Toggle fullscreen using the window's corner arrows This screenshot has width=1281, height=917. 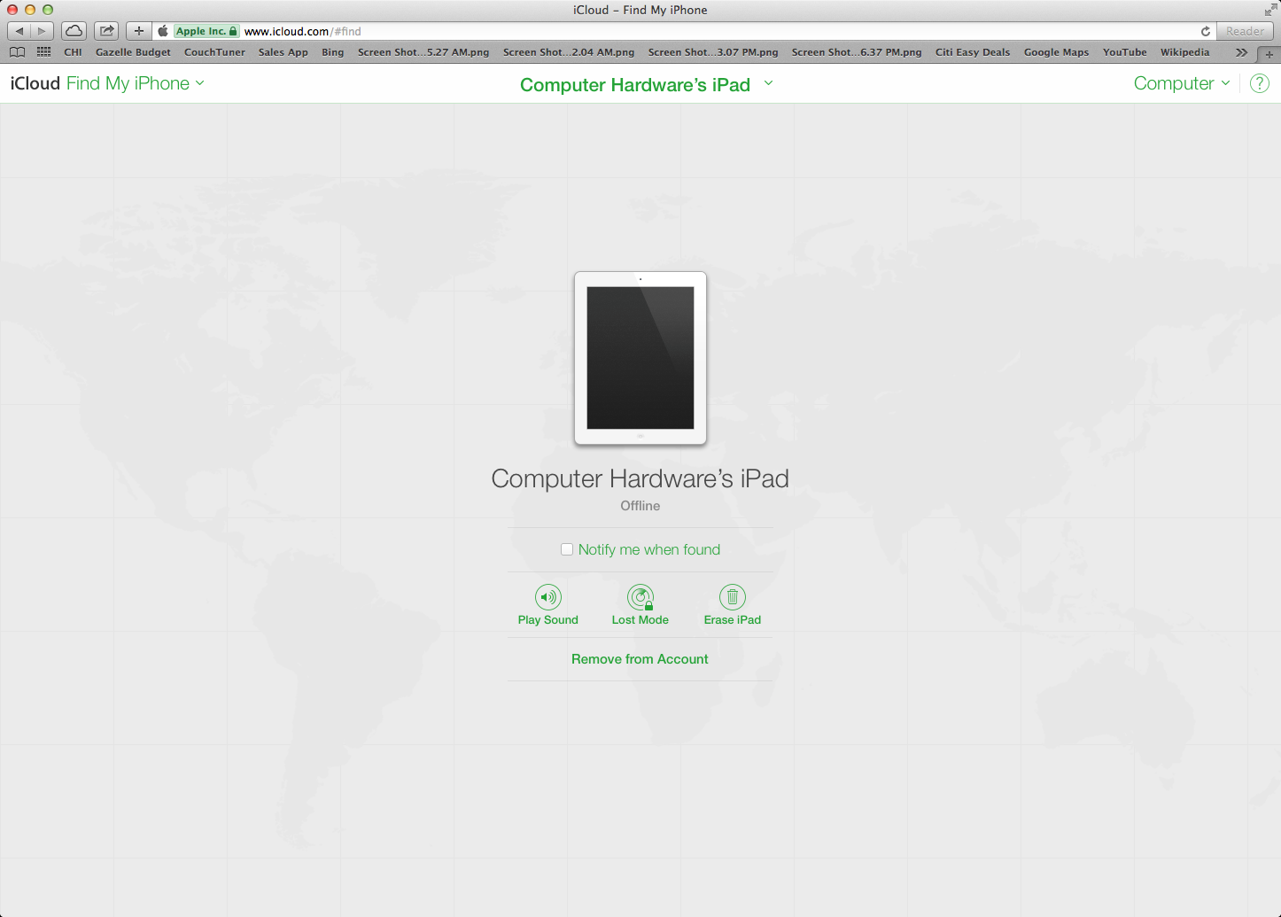tap(1270, 10)
